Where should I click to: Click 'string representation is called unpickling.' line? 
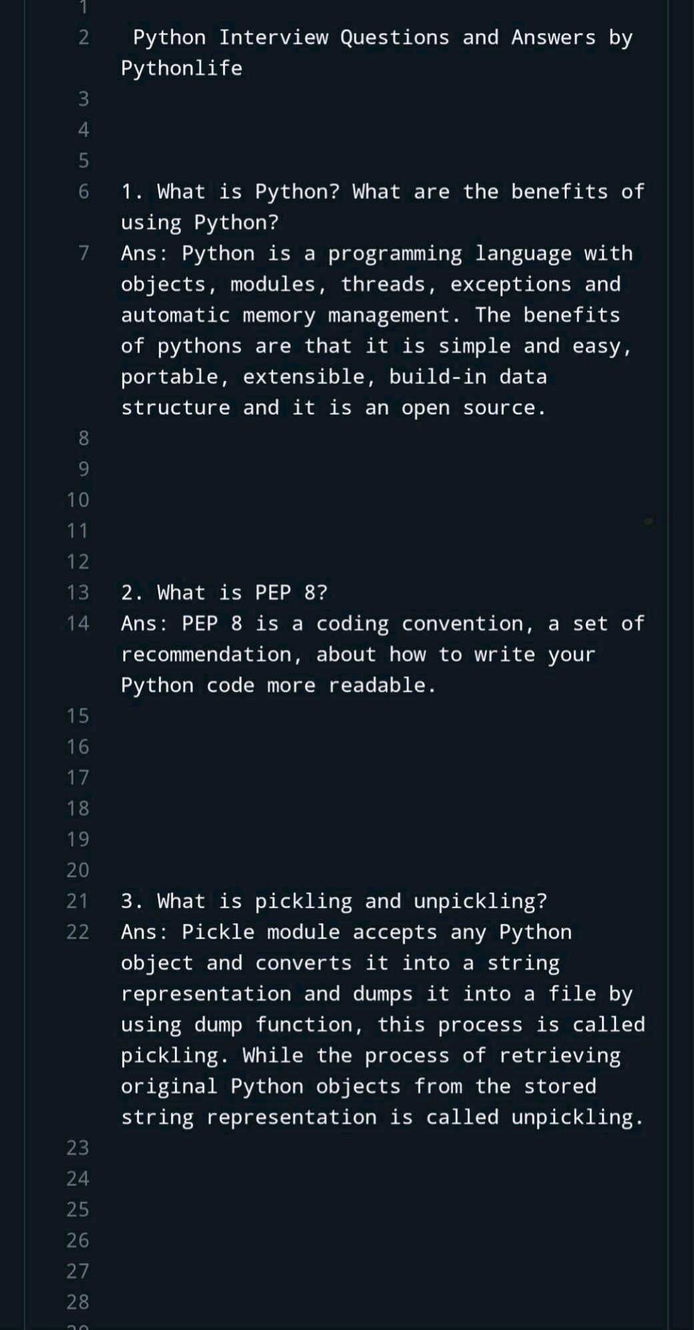click(x=382, y=1117)
